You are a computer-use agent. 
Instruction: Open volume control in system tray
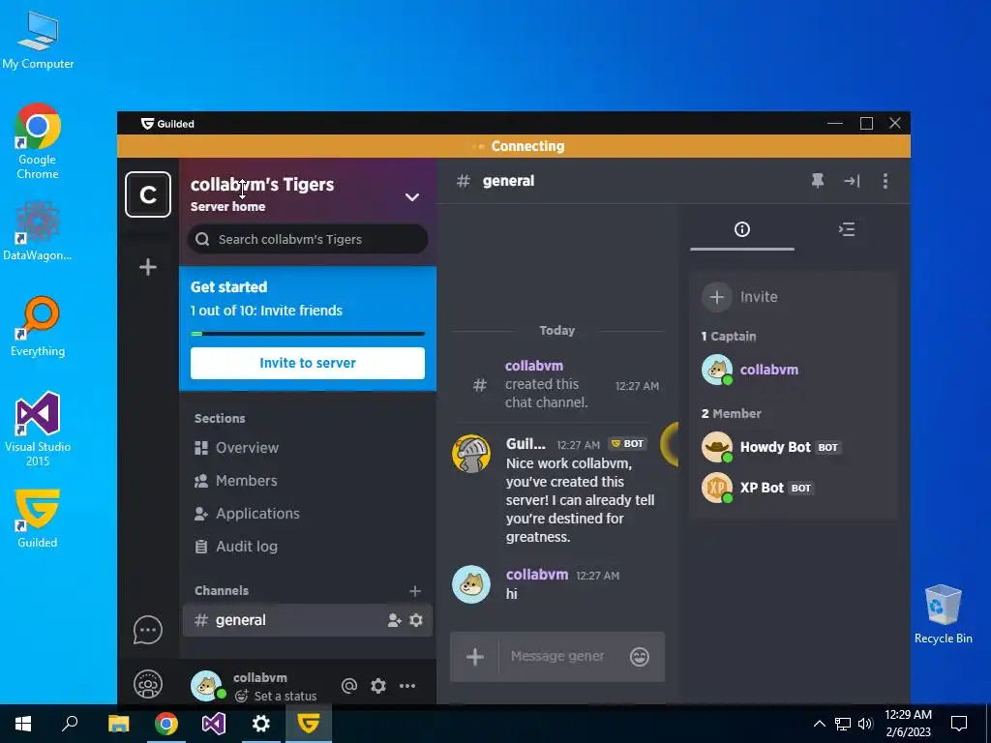click(865, 724)
